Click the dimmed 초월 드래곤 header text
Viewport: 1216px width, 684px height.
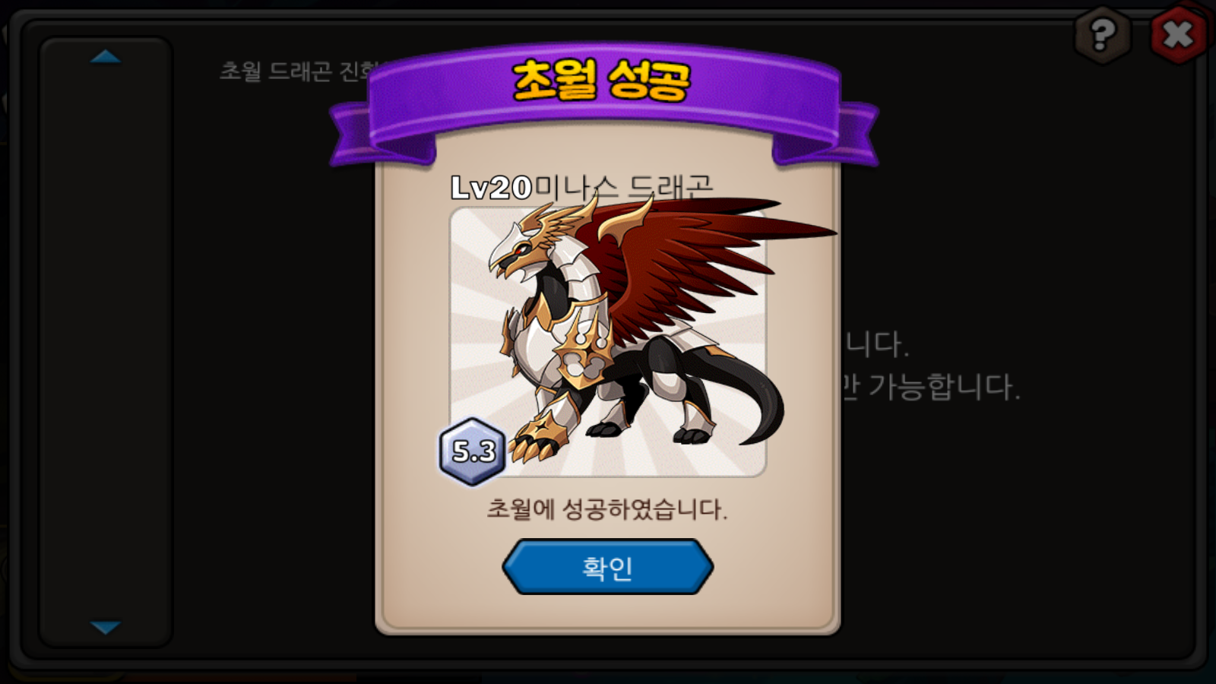[x=299, y=71]
